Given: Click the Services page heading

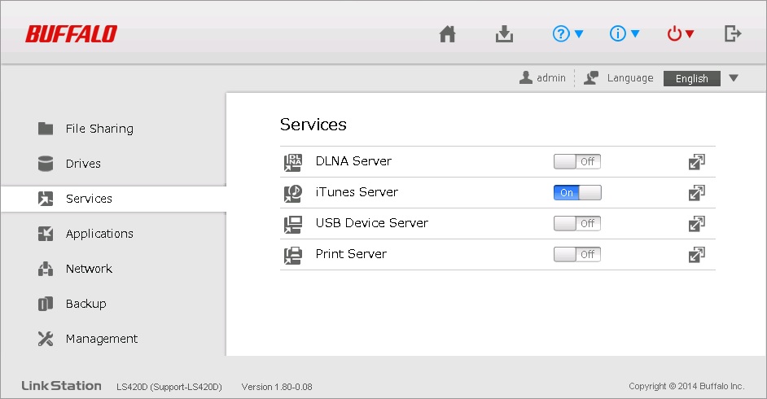Looking at the screenshot, I should [313, 125].
